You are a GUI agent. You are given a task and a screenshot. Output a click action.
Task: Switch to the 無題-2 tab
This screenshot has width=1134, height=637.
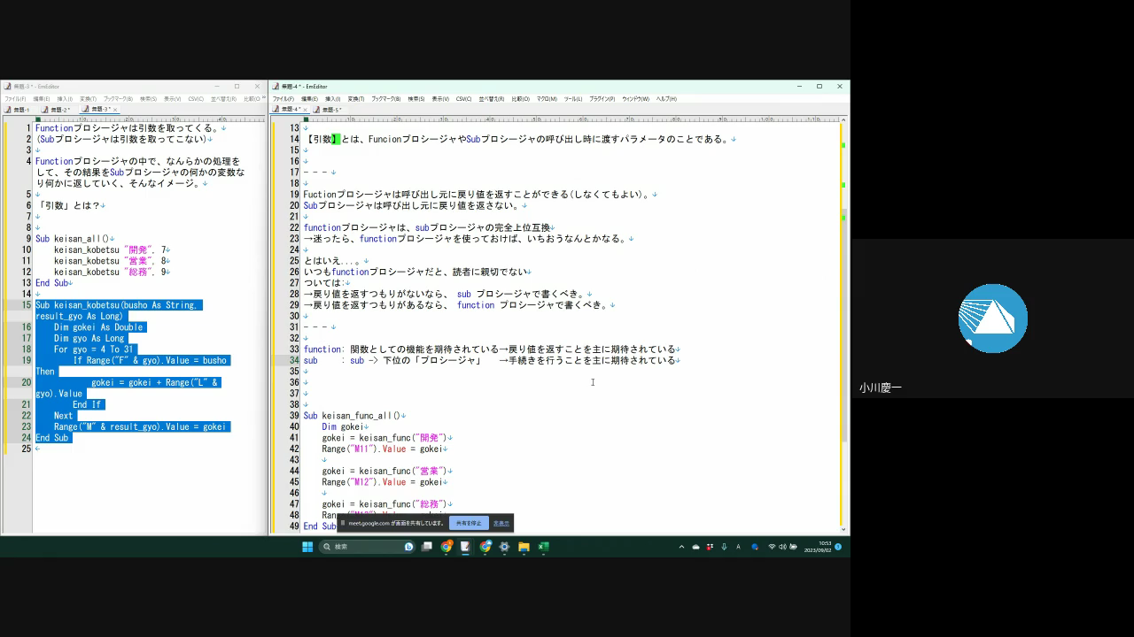click(x=58, y=110)
